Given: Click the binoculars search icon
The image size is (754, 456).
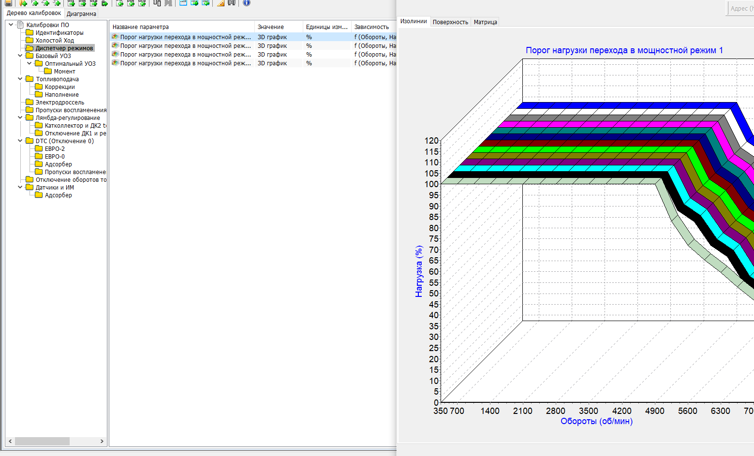Looking at the screenshot, I should (x=232, y=3).
